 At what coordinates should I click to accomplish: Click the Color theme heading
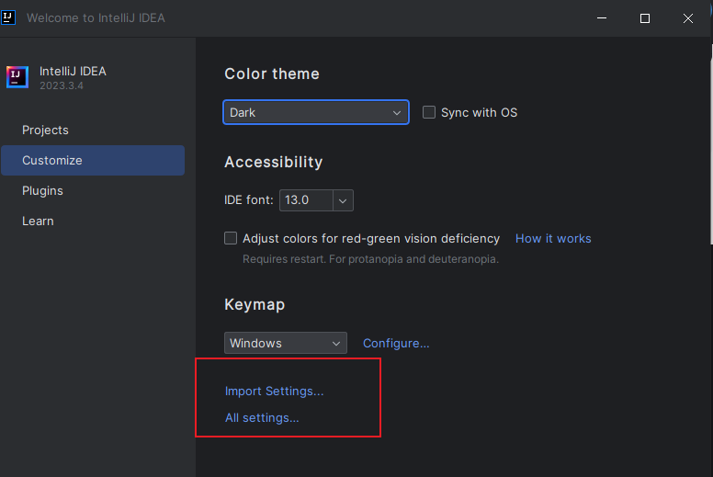point(272,74)
